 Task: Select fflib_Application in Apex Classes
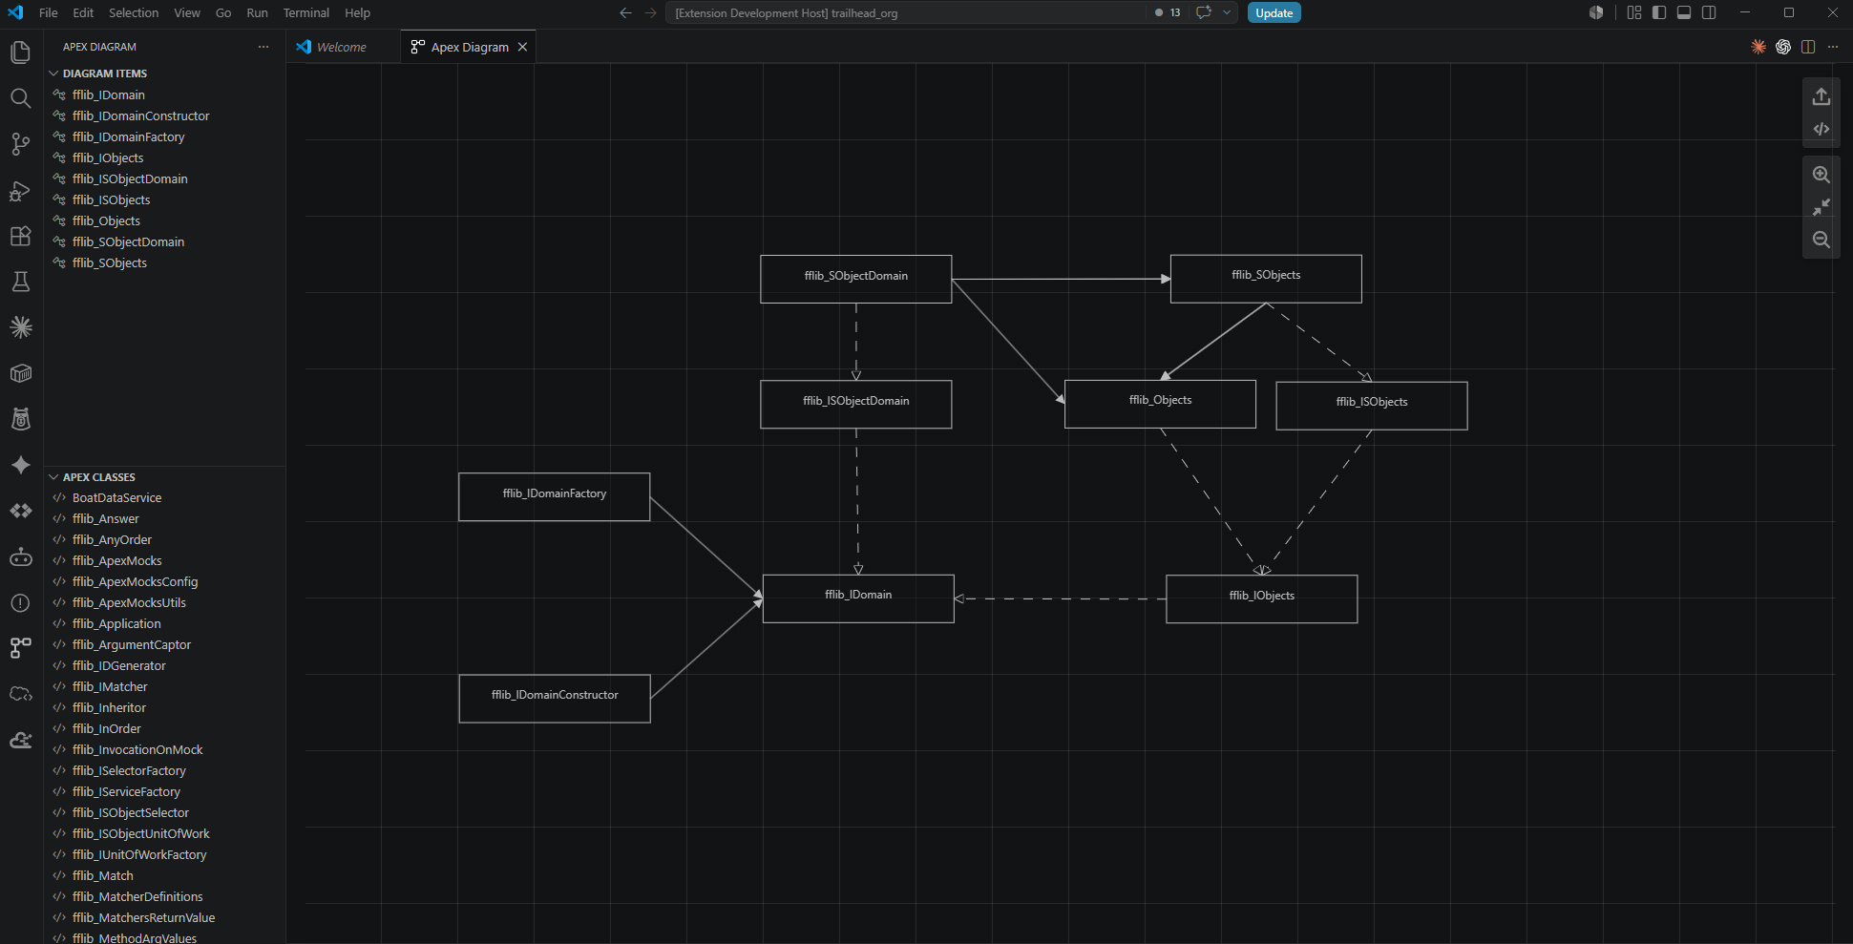tap(116, 623)
